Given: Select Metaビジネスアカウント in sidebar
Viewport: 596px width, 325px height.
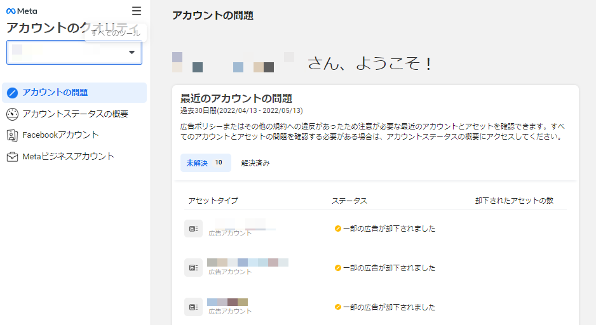Looking at the screenshot, I should [68, 157].
